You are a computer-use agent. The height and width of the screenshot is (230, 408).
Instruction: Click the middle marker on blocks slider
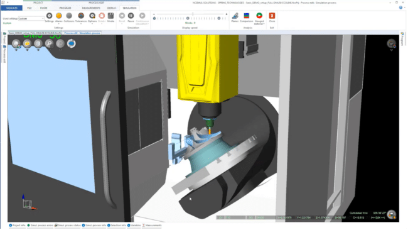pos(188,18)
